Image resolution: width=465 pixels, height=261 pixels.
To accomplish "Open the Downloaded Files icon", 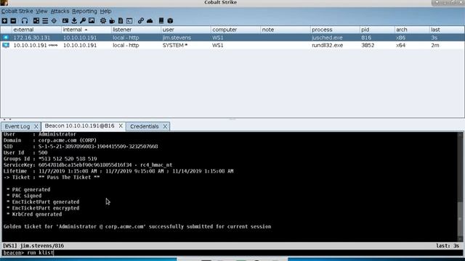I will (x=74, y=21).
